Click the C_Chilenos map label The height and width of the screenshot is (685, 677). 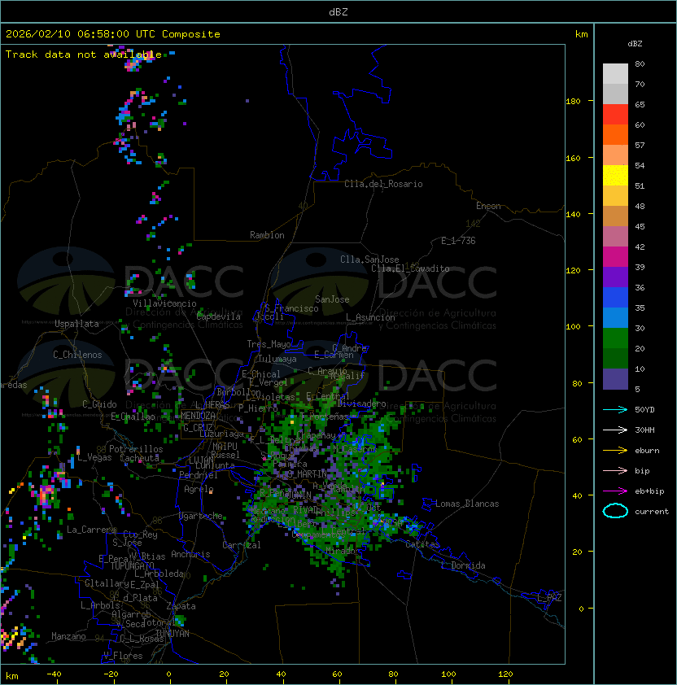click(77, 355)
